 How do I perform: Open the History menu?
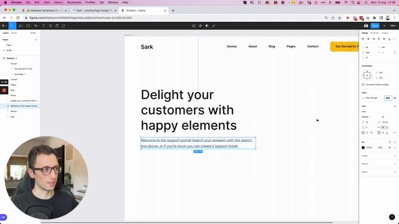point(58,2)
